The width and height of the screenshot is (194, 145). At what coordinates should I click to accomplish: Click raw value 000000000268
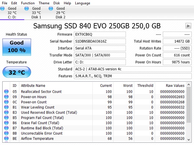tap(172, 102)
